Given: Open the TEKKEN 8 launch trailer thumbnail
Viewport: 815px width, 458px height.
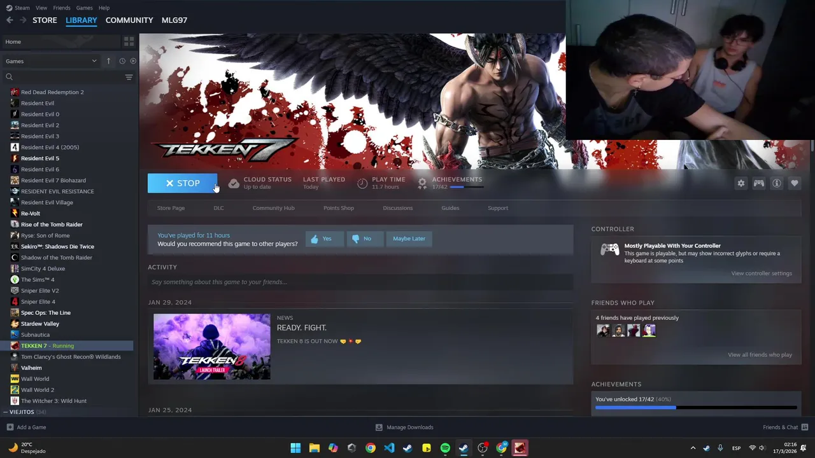Looking at the screenshot, I should [211, 347].
